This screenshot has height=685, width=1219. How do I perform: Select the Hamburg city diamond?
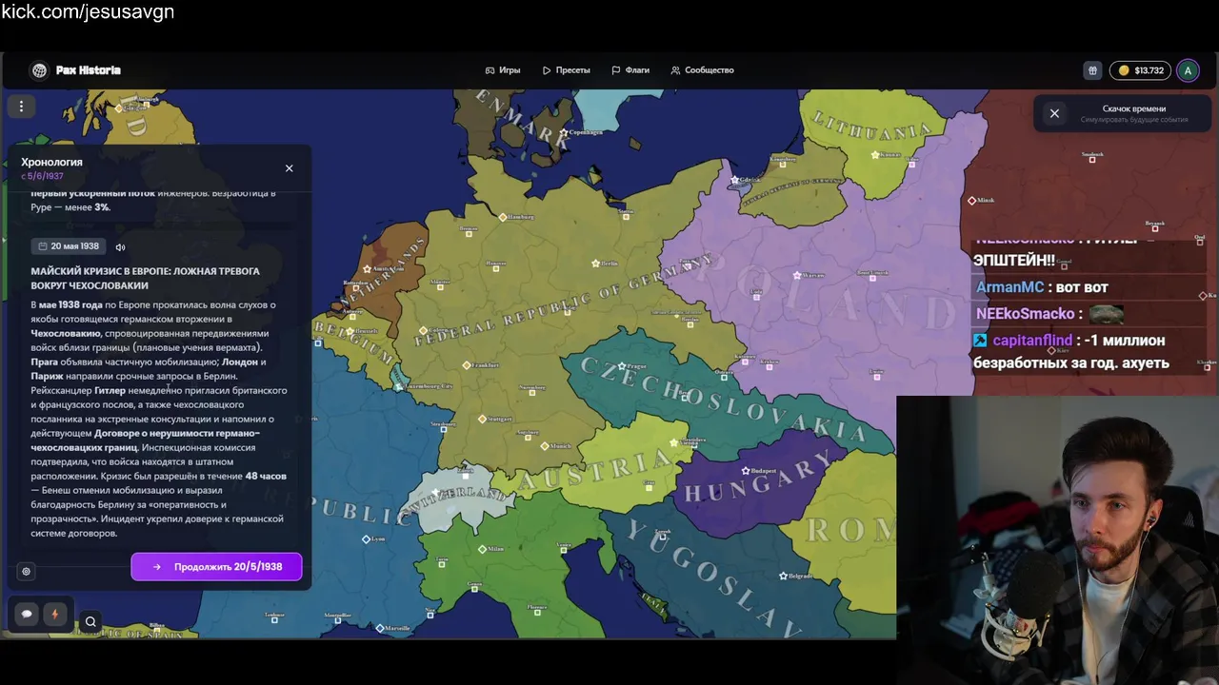tap(503, 217)
